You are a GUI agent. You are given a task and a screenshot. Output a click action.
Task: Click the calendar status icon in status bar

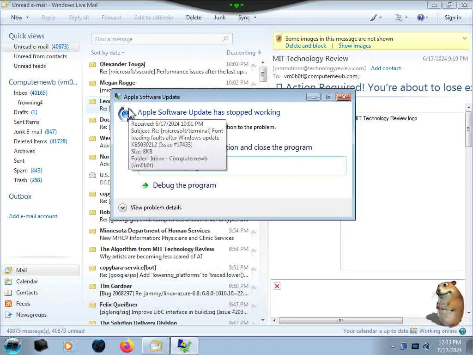(x=413, y=331)
